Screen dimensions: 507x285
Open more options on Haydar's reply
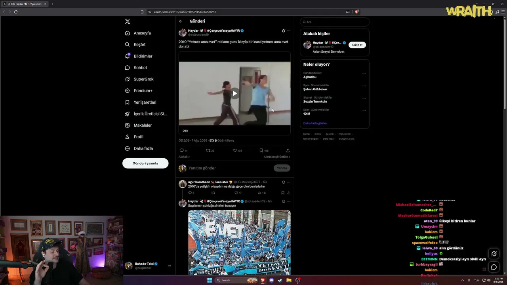[x=289, y=201]
